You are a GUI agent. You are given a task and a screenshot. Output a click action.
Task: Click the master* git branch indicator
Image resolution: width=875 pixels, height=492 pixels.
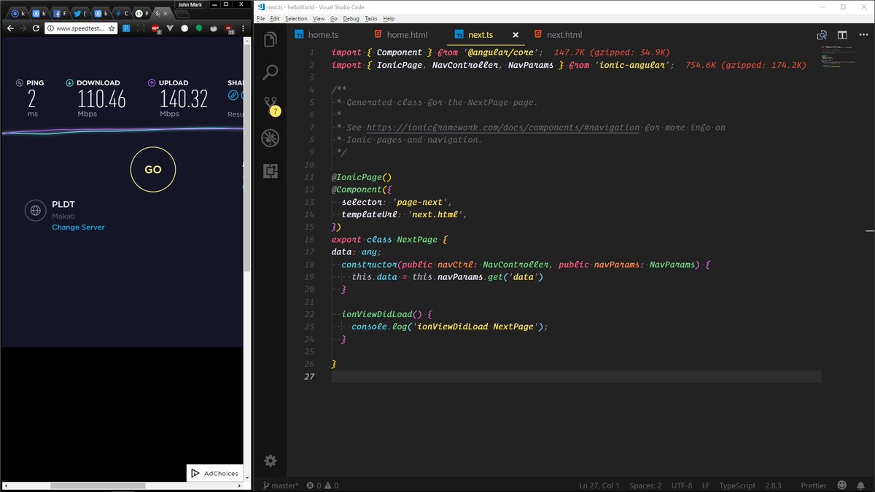(x=281, y=485)
